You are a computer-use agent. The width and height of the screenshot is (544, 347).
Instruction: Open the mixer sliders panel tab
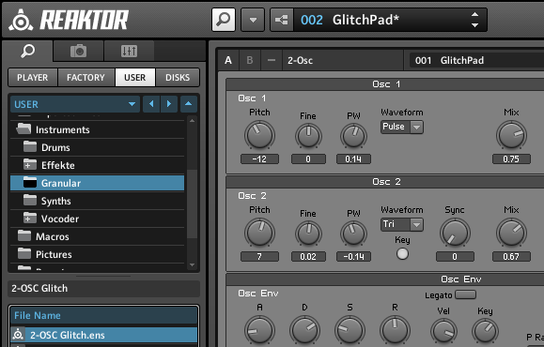pyautogui.click(x=129, y=52)
